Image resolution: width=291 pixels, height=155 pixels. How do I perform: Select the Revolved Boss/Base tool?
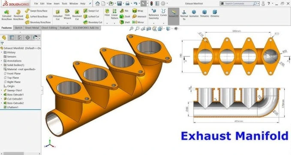pos(18,15)
